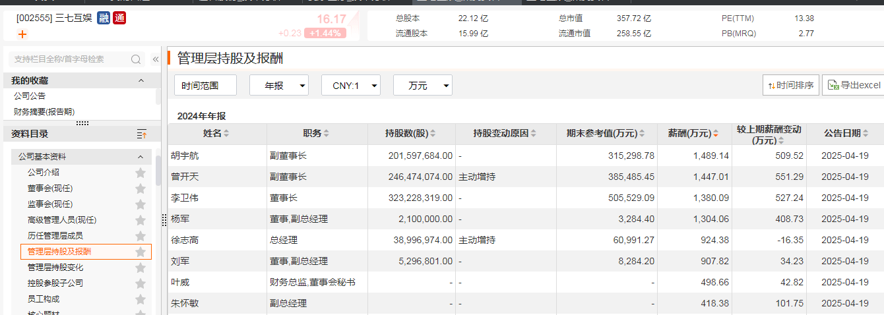Click the 融 margin trading badge
This screenshot has width=884, height=315.
click(x=104, y=18)
